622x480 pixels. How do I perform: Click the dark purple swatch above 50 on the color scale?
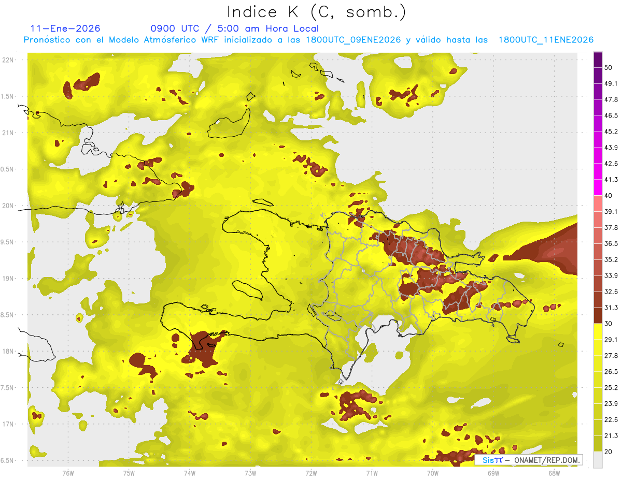(x=598, y=60)
